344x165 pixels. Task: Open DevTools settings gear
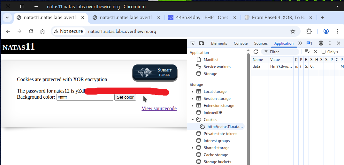(x=321, y=43)
